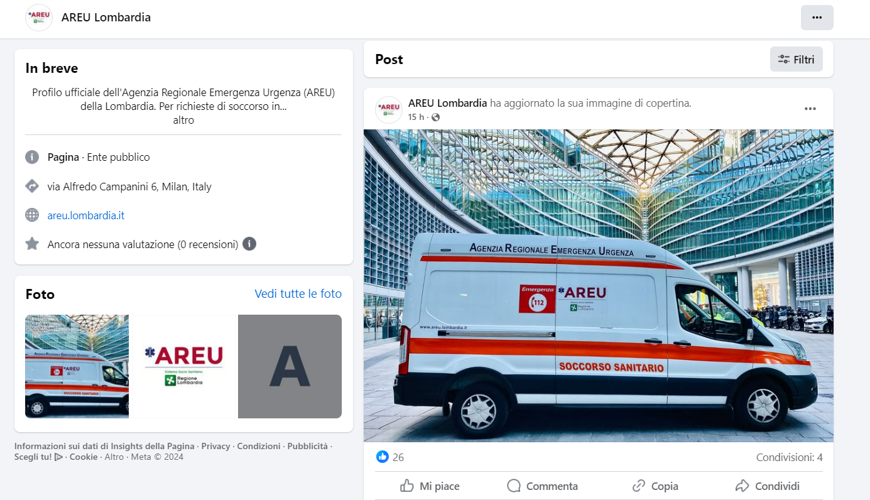Click the Commenta button
This screenshot has height=500, width=870.
[542, 486]
